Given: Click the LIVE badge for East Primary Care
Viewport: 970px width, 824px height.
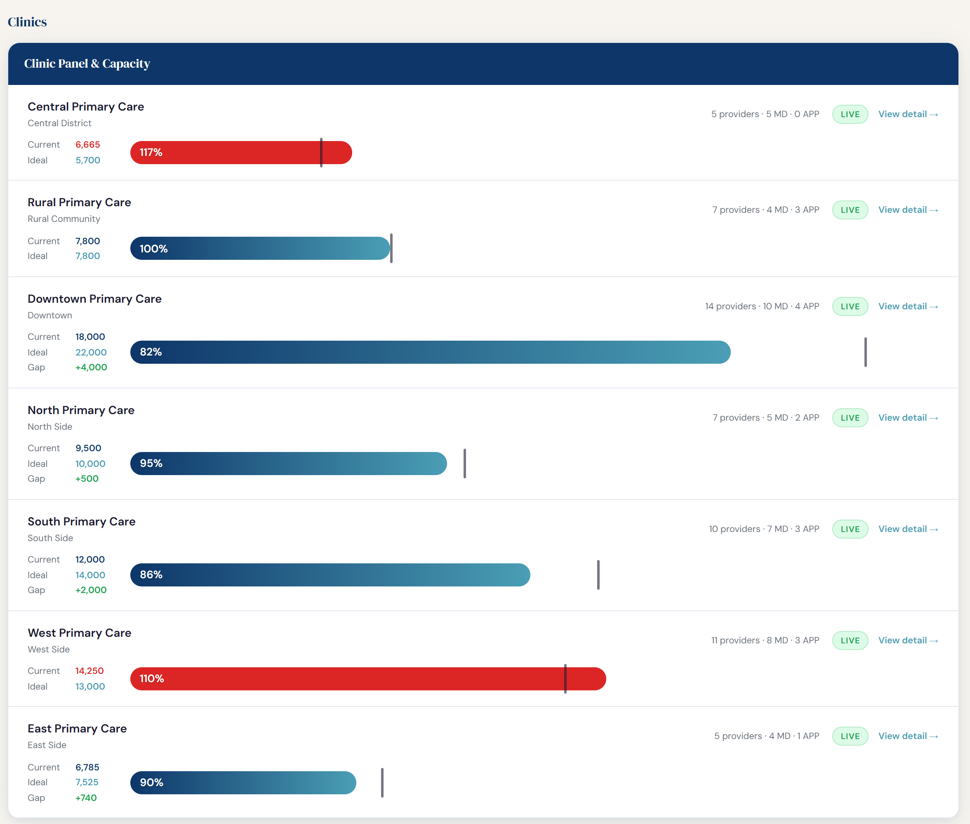Looking at the screenshot, I should (x=850, y=736).
